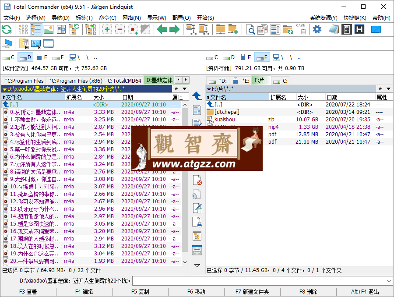The width and height of the screenshot is (394, 297).
Task: Enable thumbnail view with the picture icon
Action: pyautogui.click(x=49, y=29)
